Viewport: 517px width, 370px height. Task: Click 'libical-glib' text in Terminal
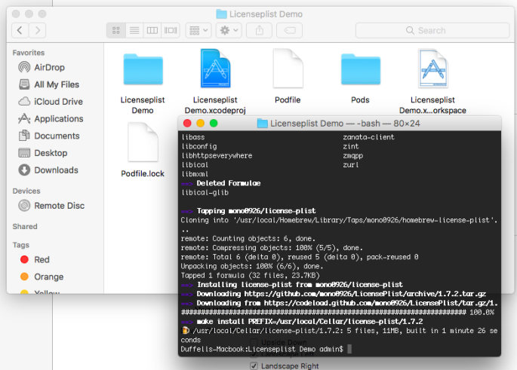(205, 193)
